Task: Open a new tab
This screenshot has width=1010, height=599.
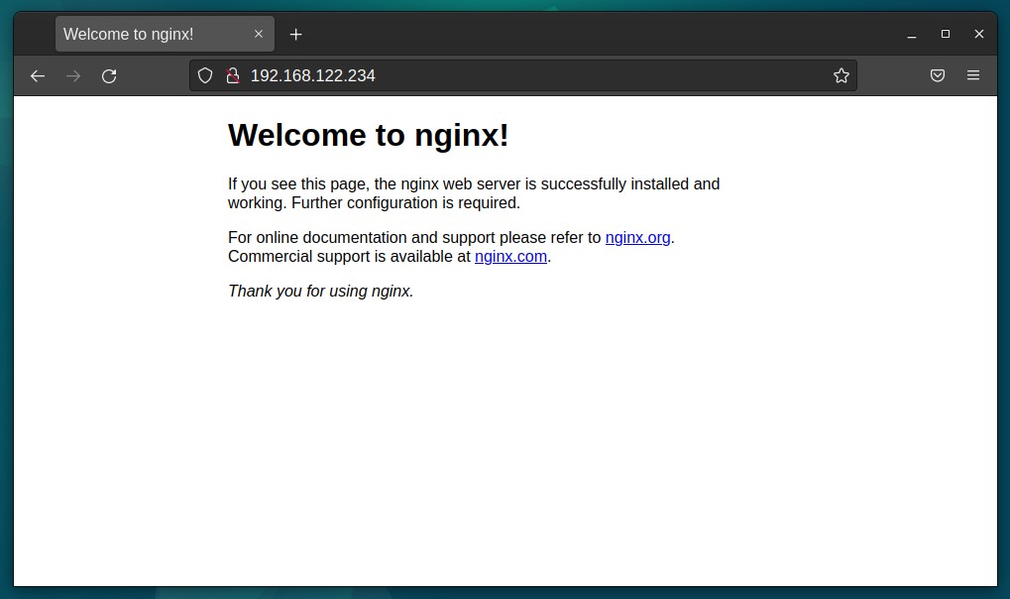Action: [295, 34]
